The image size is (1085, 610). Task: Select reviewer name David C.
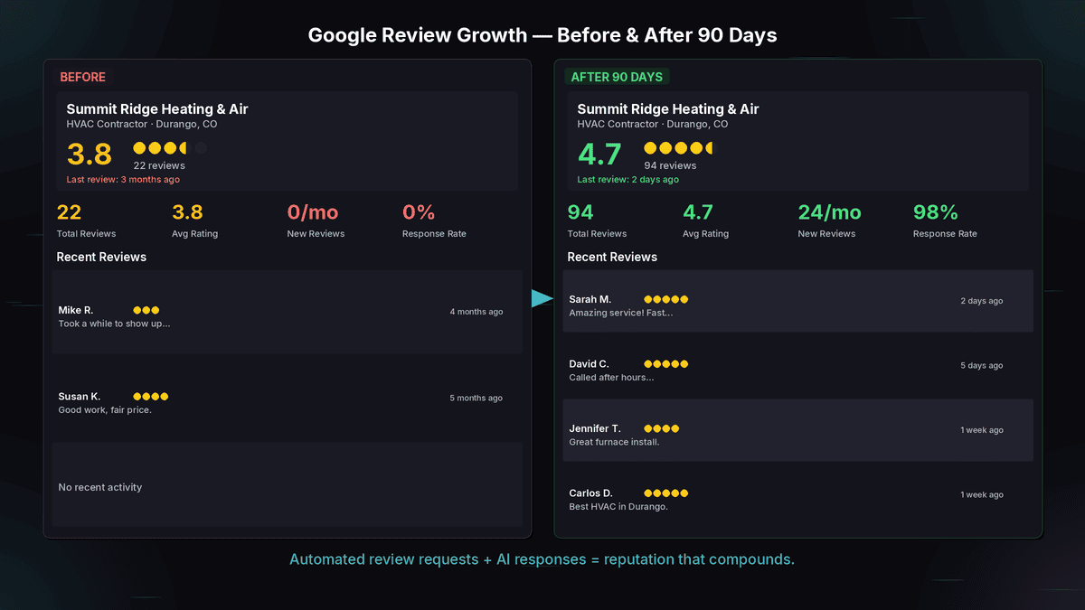(589, 364)
